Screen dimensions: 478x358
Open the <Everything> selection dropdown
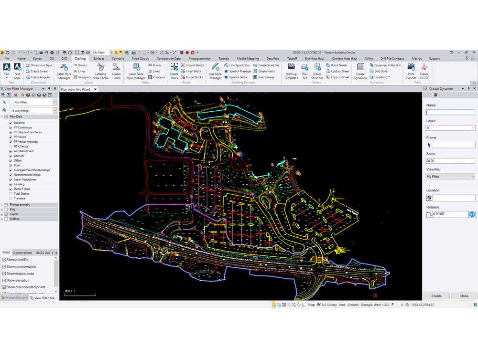point(55,111)
